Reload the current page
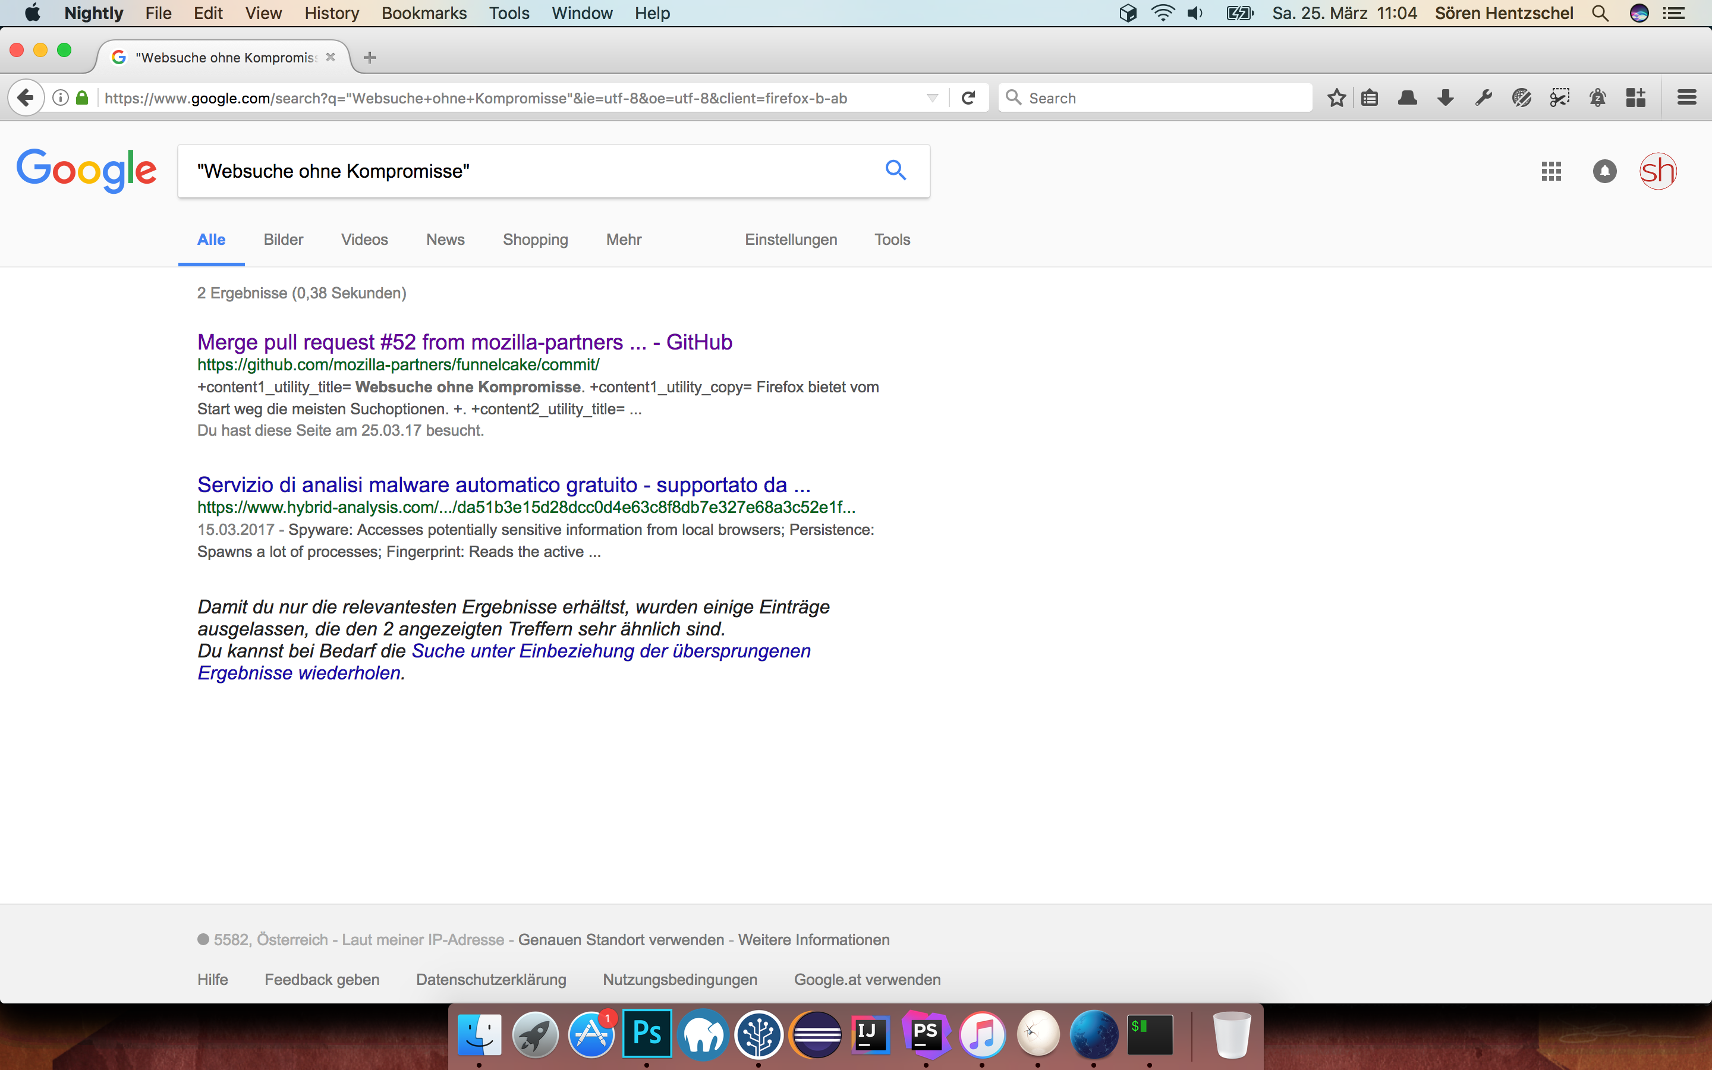This screenshot has height=1070, width=1712. pyautogui.click(x=968, y=97)
